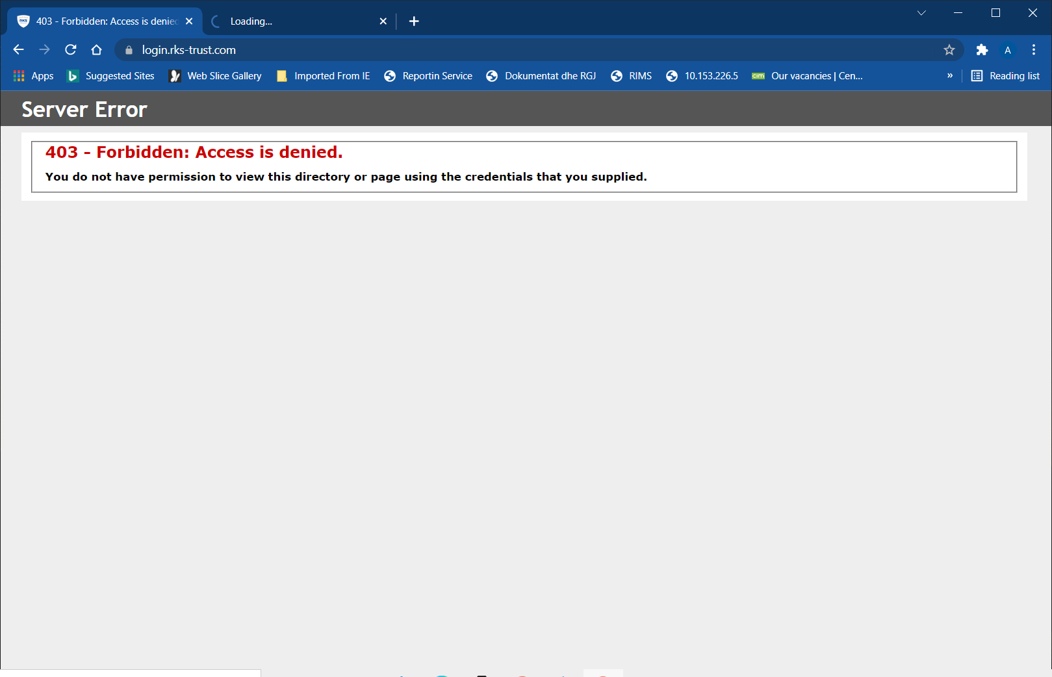1052x677 pixels.
Task: View site info via the padlock icon
Action: [x=129, y=50]
